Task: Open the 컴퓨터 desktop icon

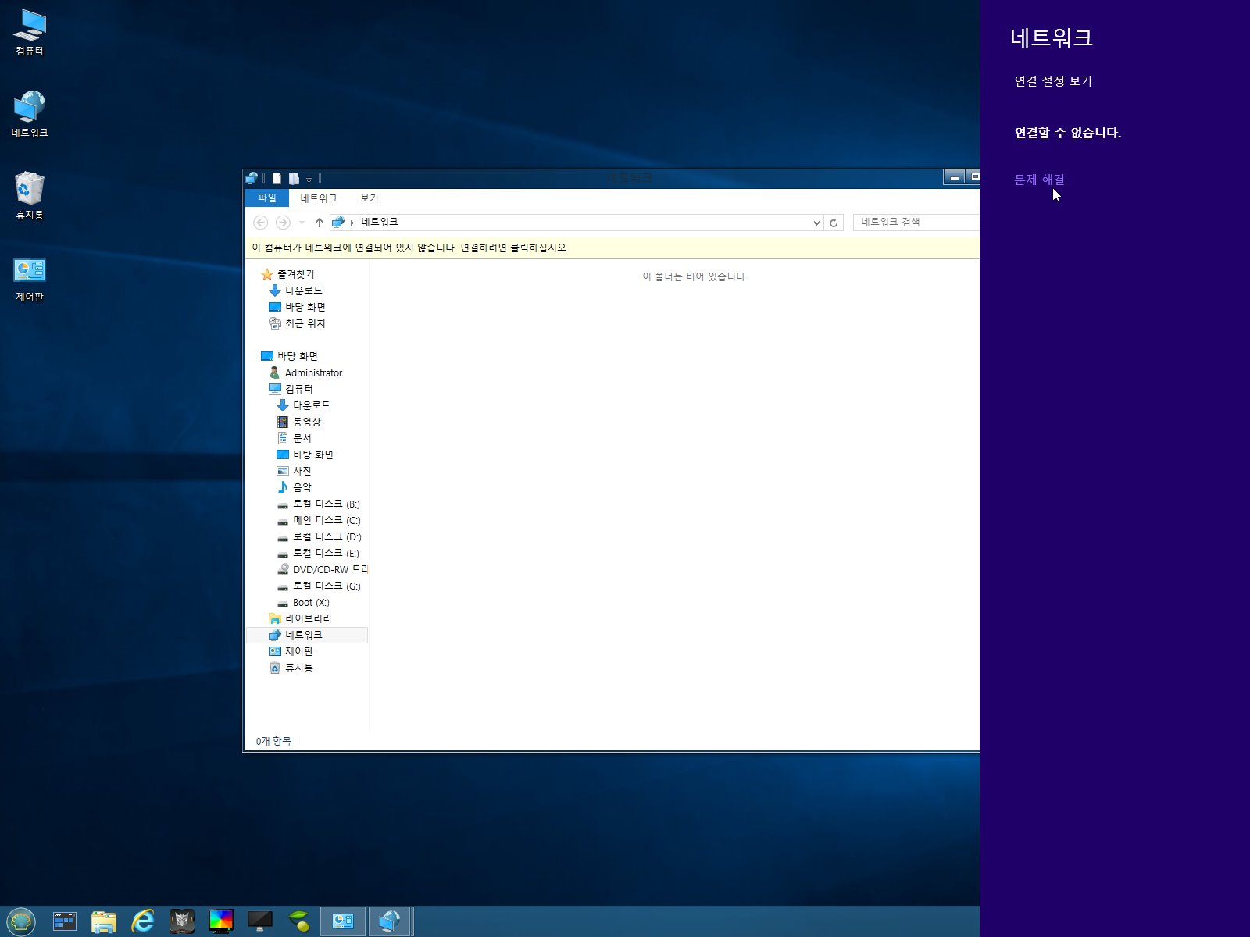Action: 30,33
